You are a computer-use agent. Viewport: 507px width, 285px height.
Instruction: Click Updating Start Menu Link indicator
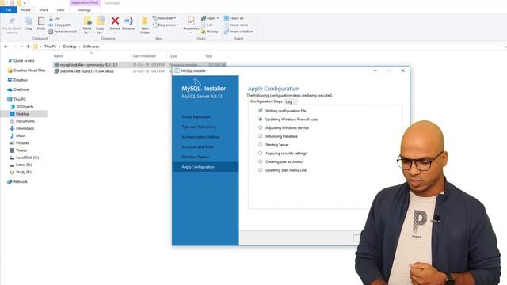click(261, 169)
